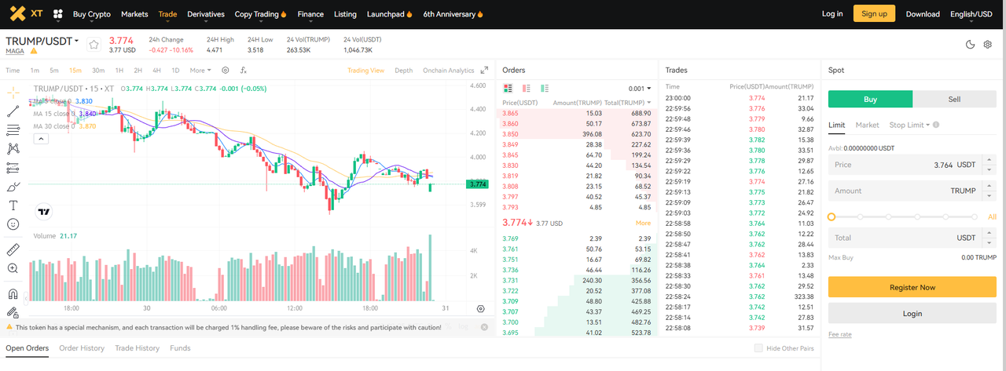Add TRUMP/USDT to favorites with star
Image resolution: width=1006 pixels, height=371 pixels.
pyautogui.click(x=94, y=45)
